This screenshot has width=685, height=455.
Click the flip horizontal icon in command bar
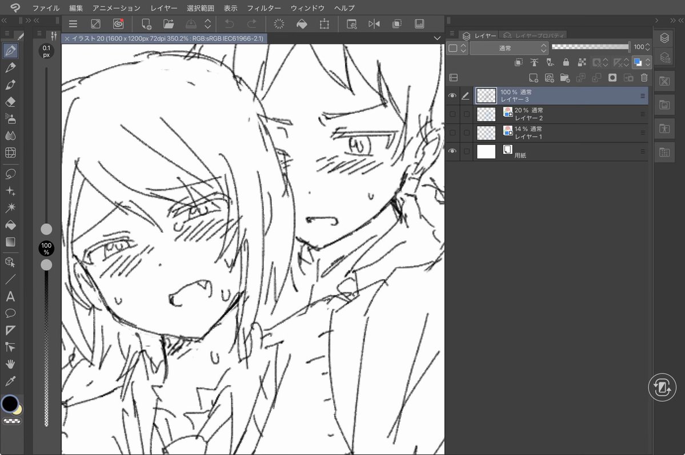tap(374, 24)
